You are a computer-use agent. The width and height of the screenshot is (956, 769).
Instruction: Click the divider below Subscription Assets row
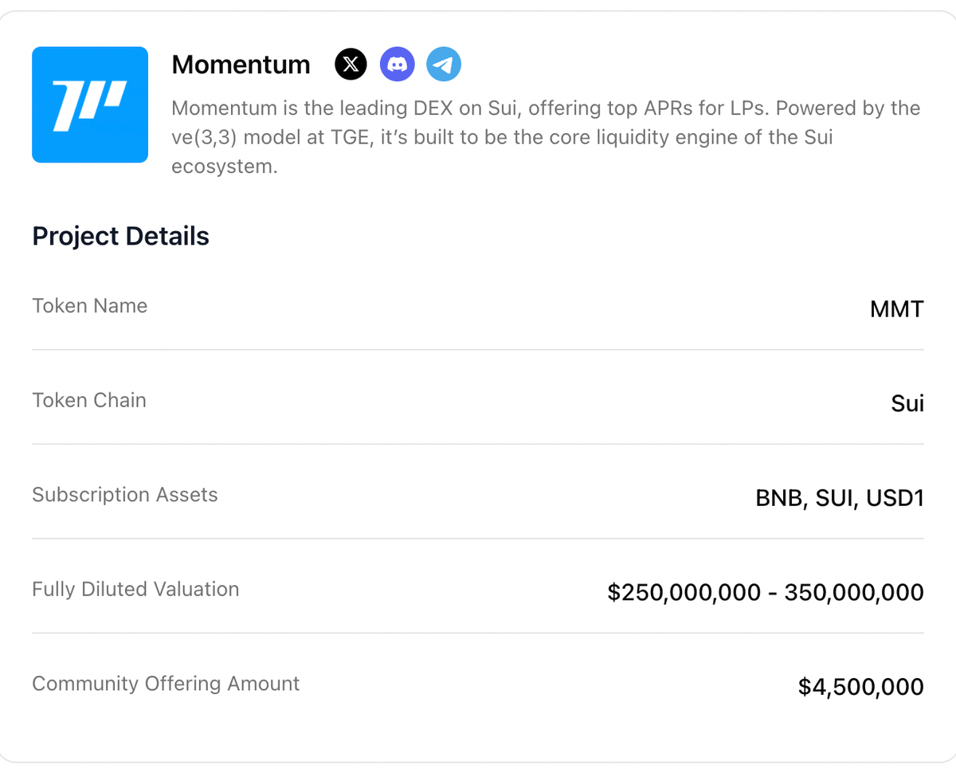tap(478, 539)
